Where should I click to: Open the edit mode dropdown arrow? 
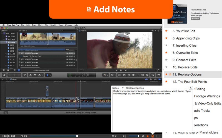pyautogui.click(x=43, y=75)
